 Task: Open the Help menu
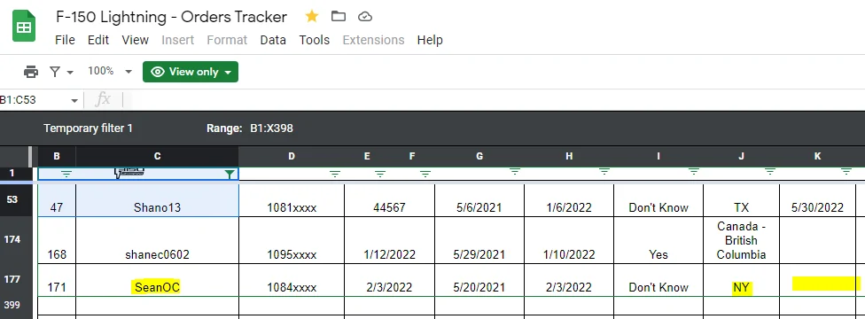[x=430, y=40]
